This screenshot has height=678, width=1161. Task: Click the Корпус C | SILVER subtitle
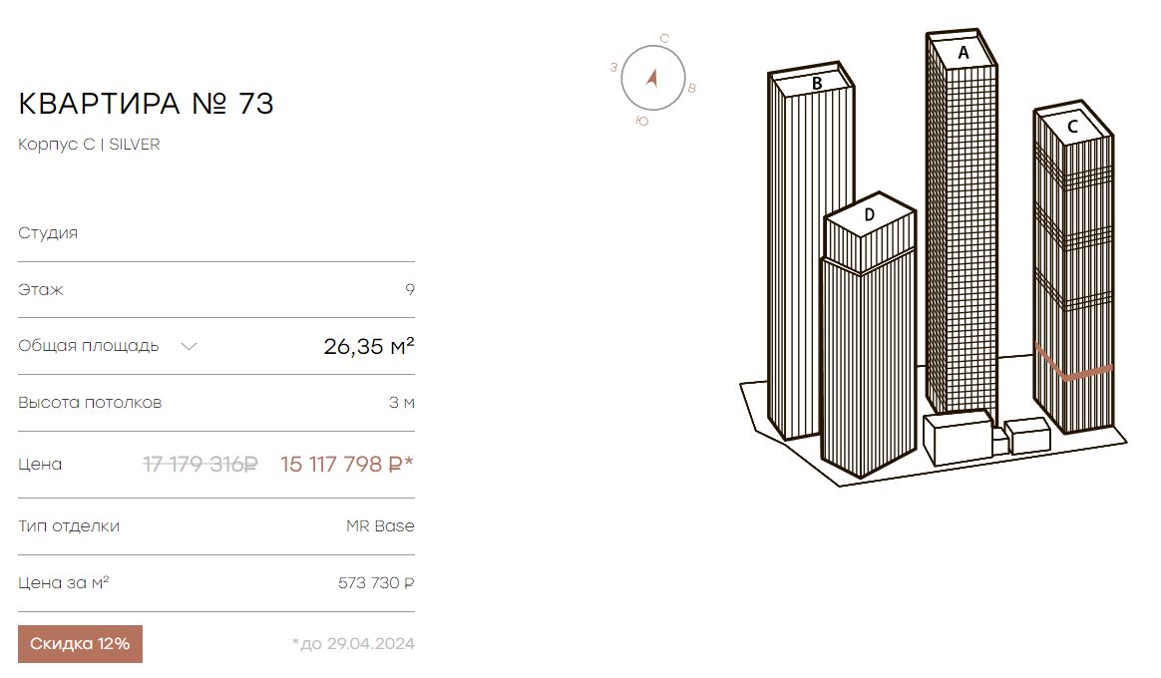click(x=89, y=145)
